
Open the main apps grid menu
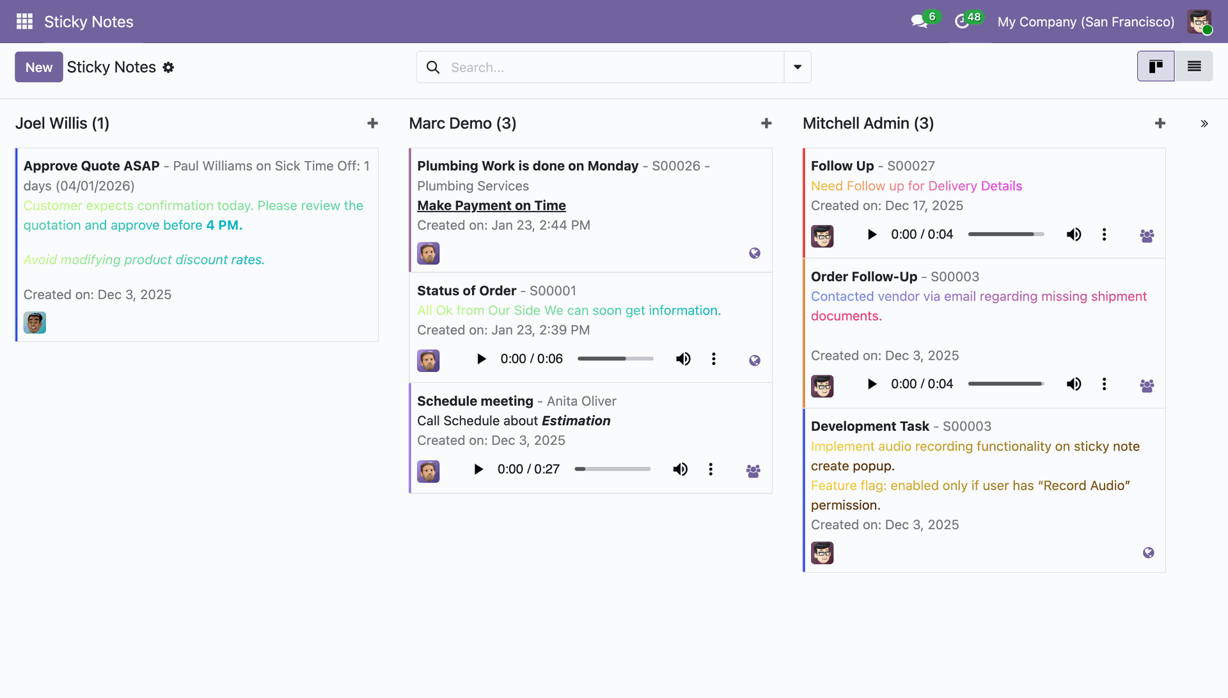click(24, 22)
